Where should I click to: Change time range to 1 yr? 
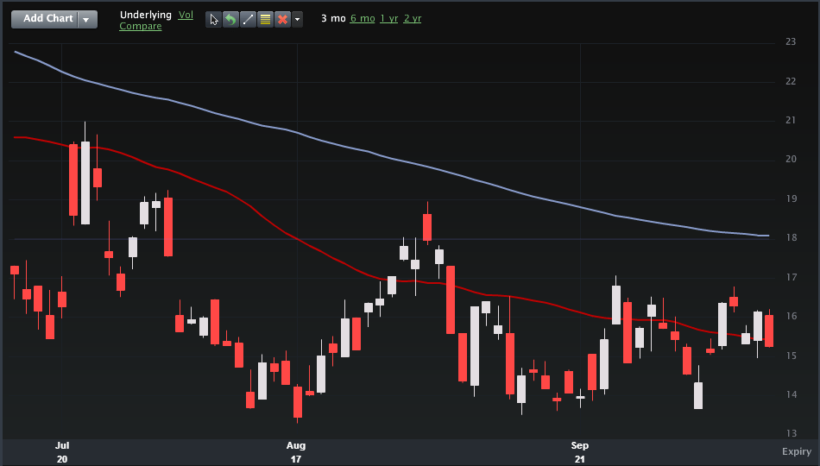coord(389,18)
